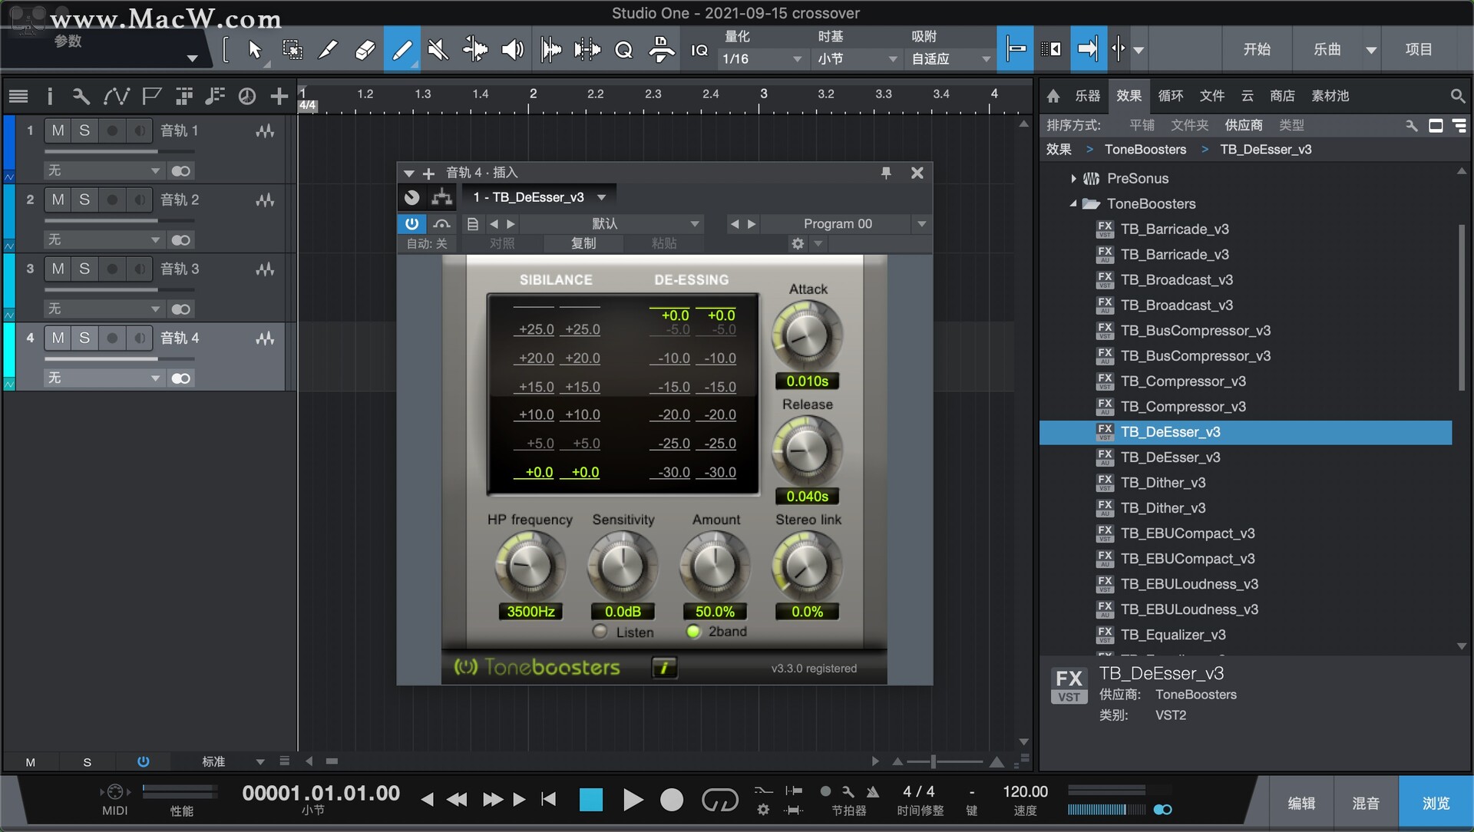The image size is (1474, 832).
Task: Select TB_Equalizer_v3 in effects list
Action: coord(1172,635)
